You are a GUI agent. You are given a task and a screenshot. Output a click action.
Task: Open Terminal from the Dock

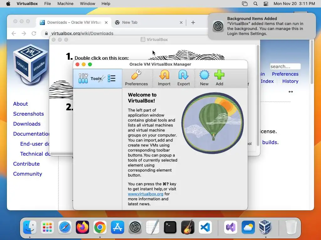point(170,227)
